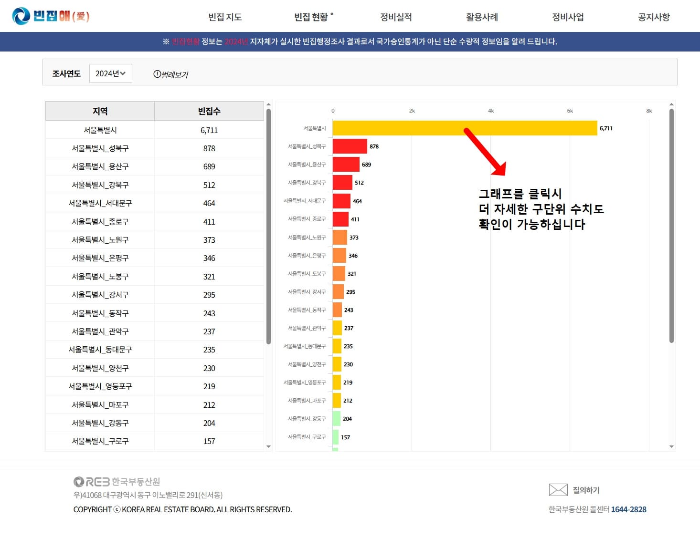Select the 서울특별시_용산구 row in the table
Viewport: 700px width, 548px height.
[154, 166]
